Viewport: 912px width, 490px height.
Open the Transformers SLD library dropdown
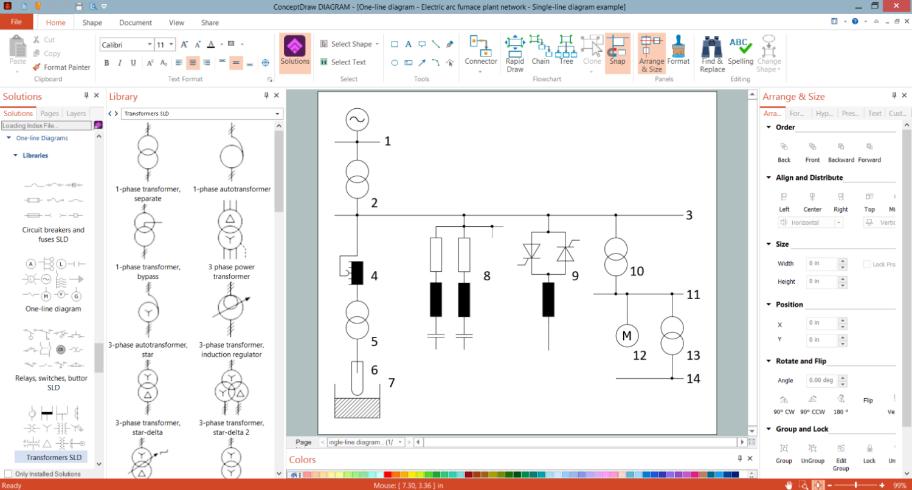click(277, 113)
